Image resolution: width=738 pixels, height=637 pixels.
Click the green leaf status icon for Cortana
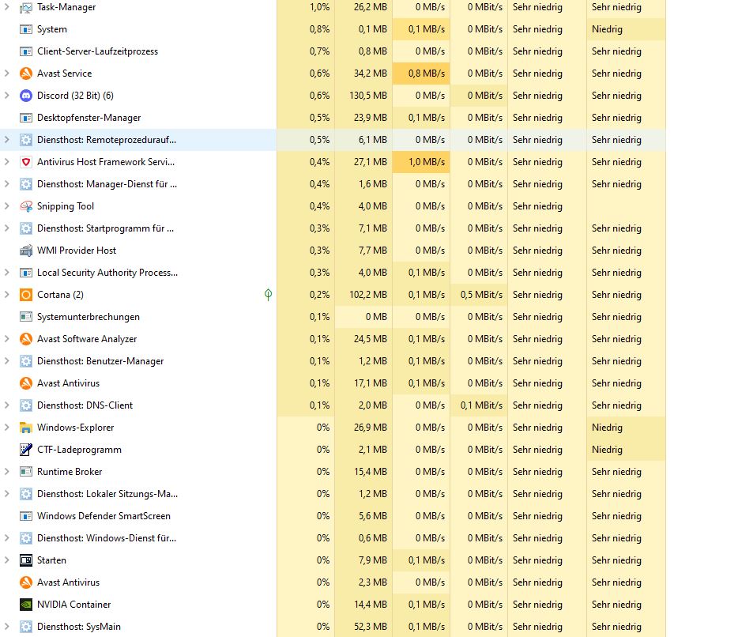point(269,295)
